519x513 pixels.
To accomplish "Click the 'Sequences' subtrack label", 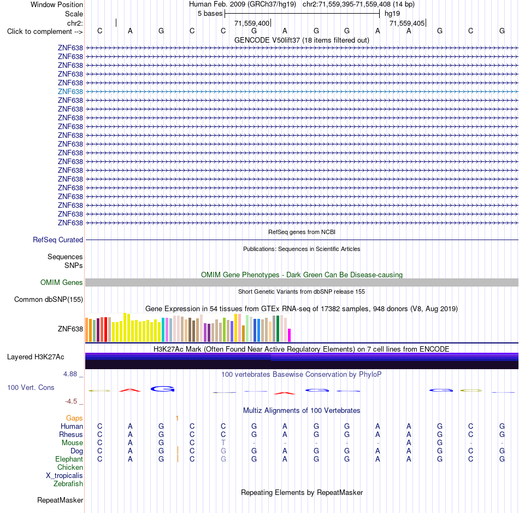I will [x=65, y=257].
